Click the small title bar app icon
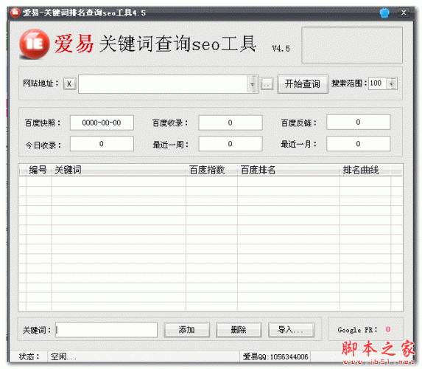 coord(15,13)
